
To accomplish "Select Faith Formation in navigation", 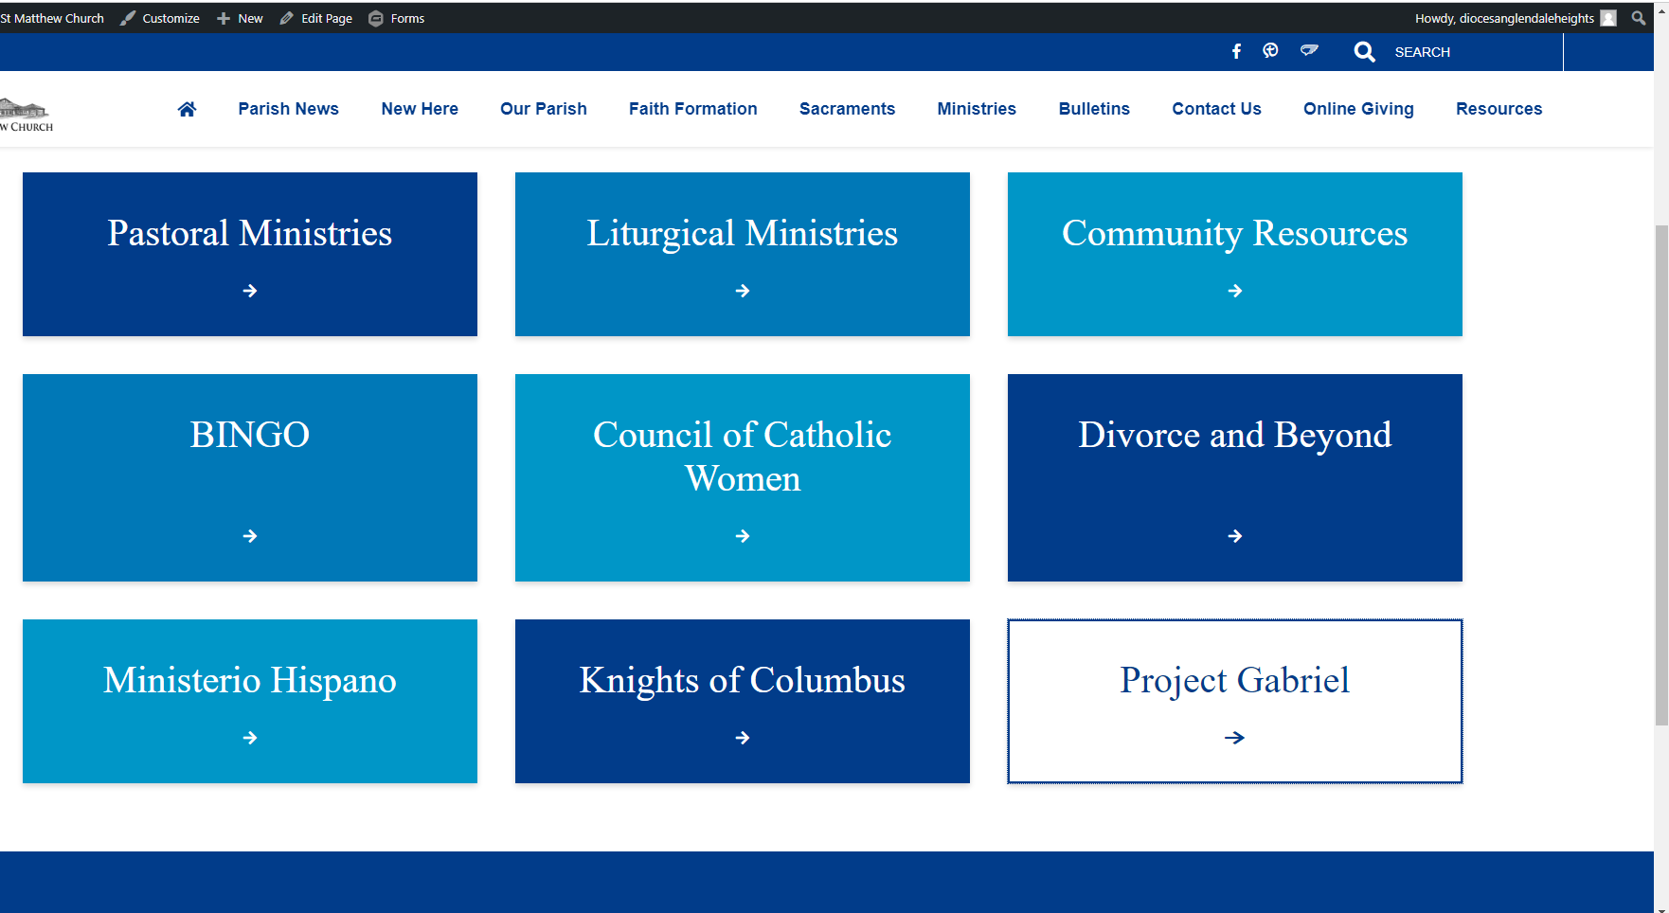I will 692,109.
